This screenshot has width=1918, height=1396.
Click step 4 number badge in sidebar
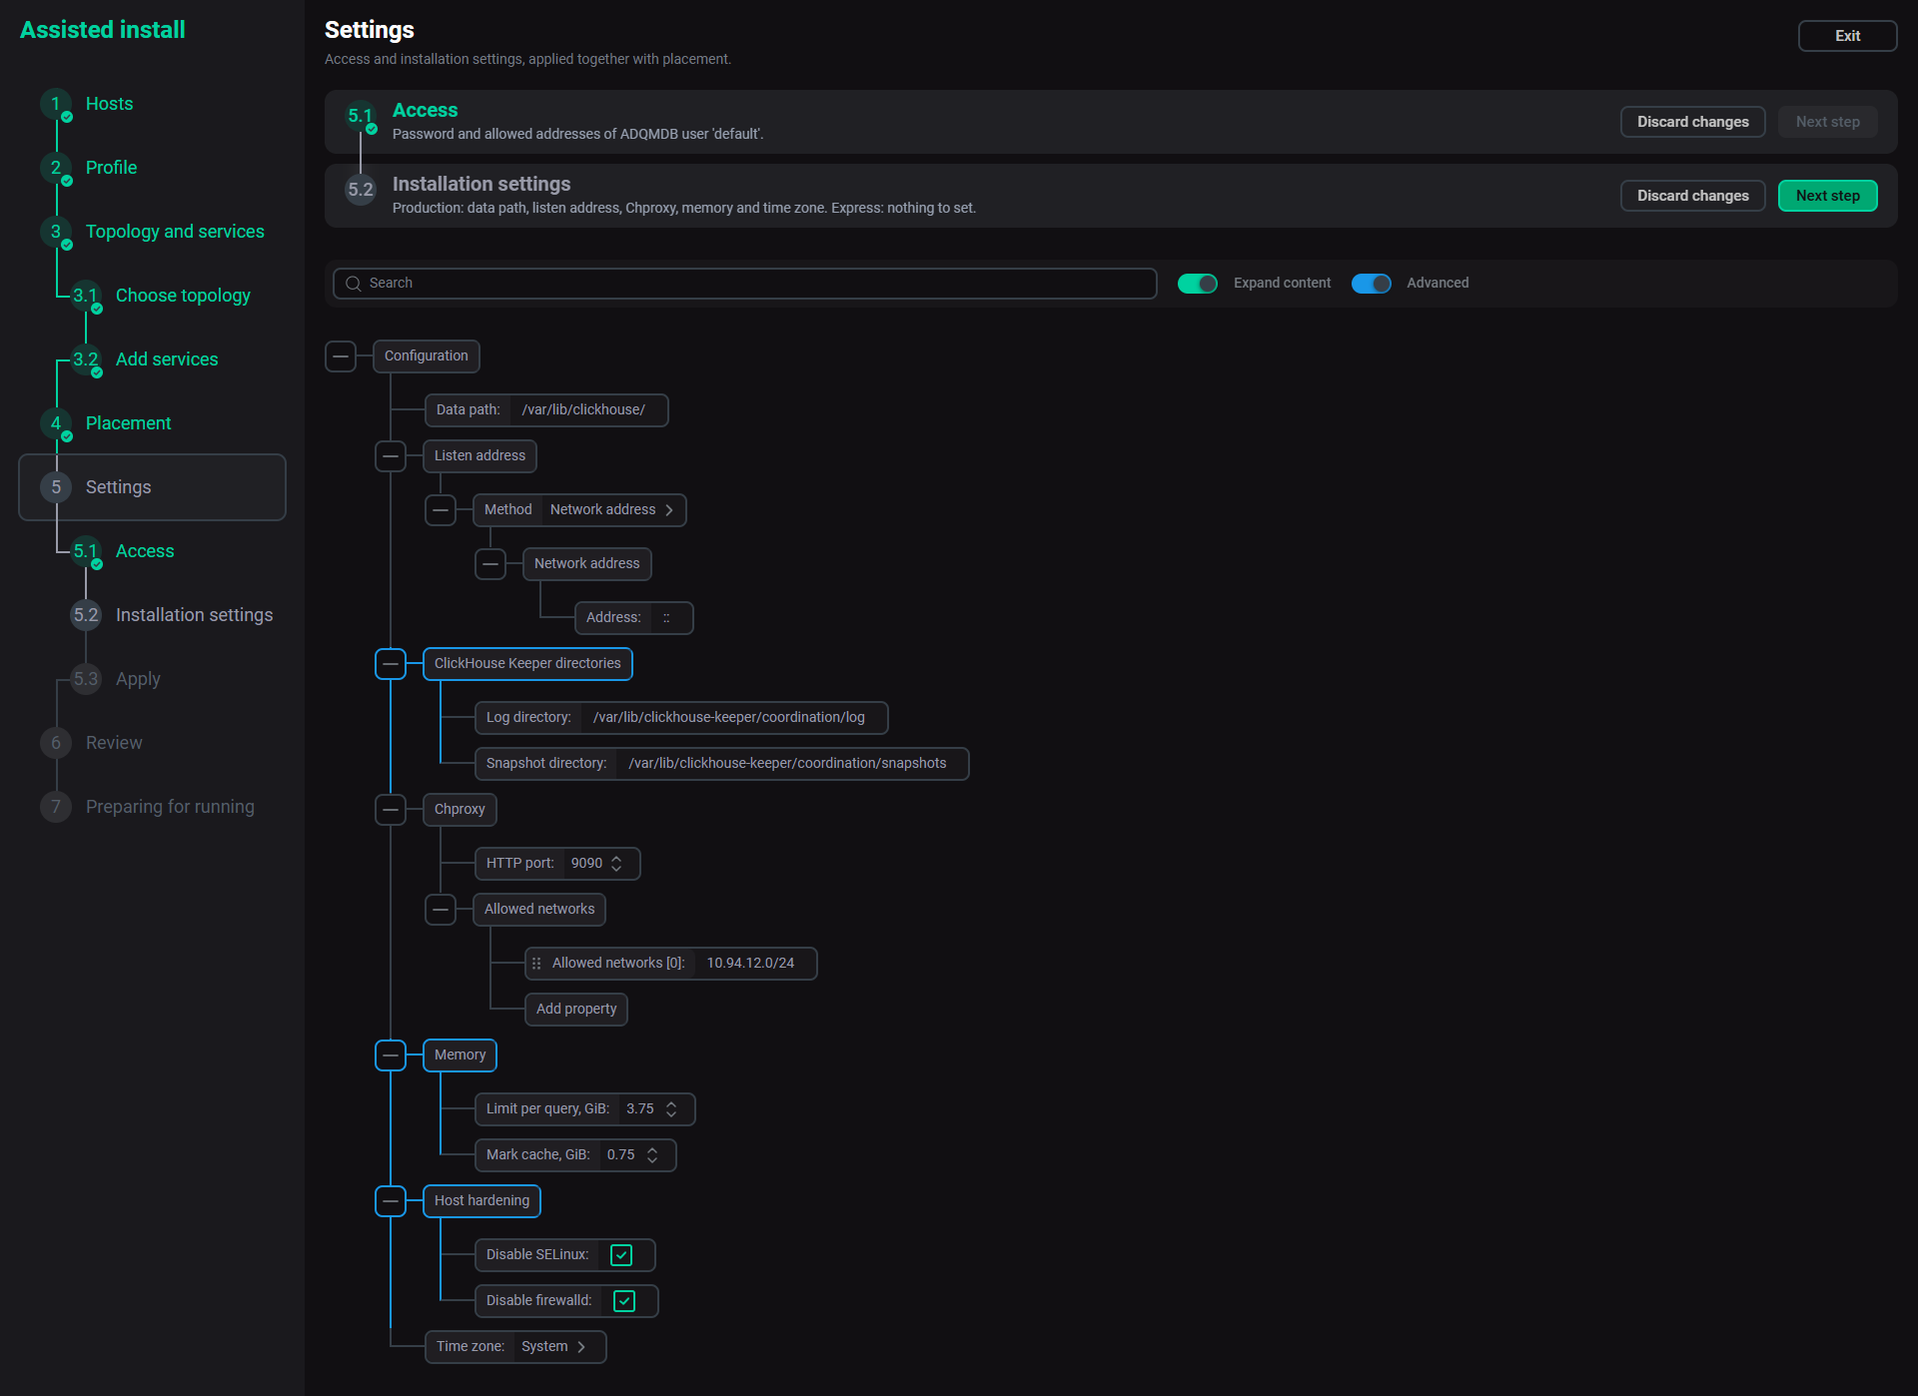pyautogui.click(x=56, y=423)
